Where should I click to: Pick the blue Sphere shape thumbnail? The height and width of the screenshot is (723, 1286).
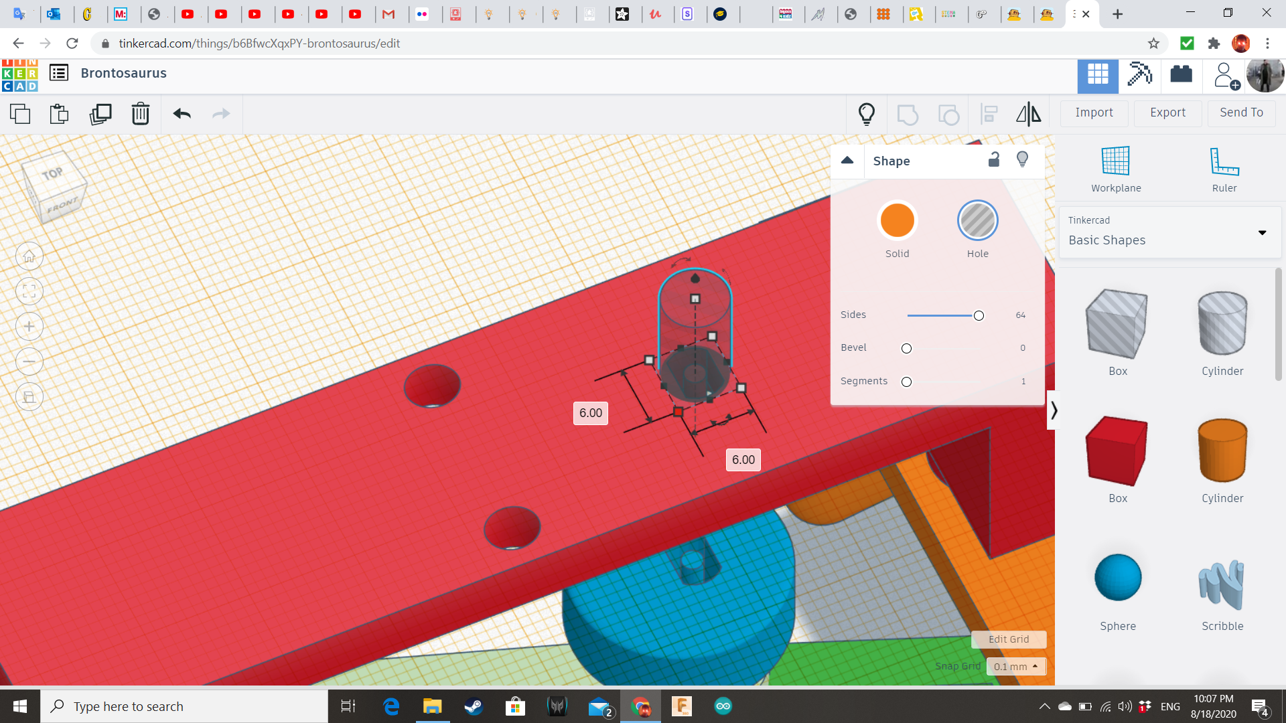click(1117, 578)
